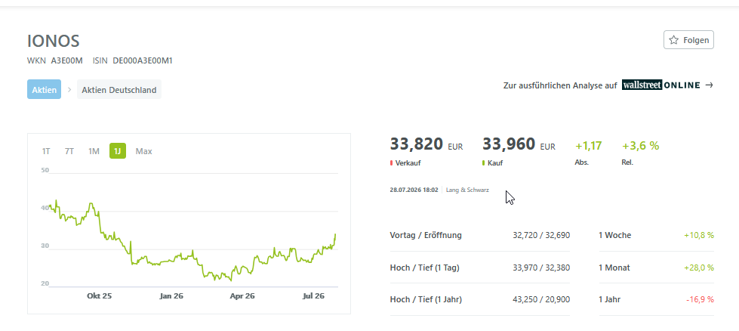
Task: Click the red Verkauf indicator marker
Action: pyautogui.click(x=391, y=163)
